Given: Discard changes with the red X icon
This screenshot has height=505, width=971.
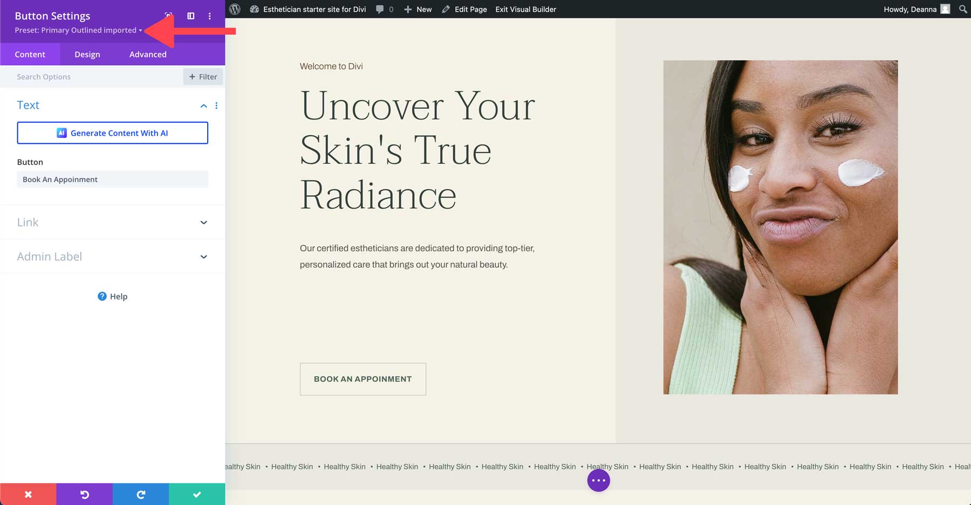Looking at the screenshot, I should click(28, 494).
